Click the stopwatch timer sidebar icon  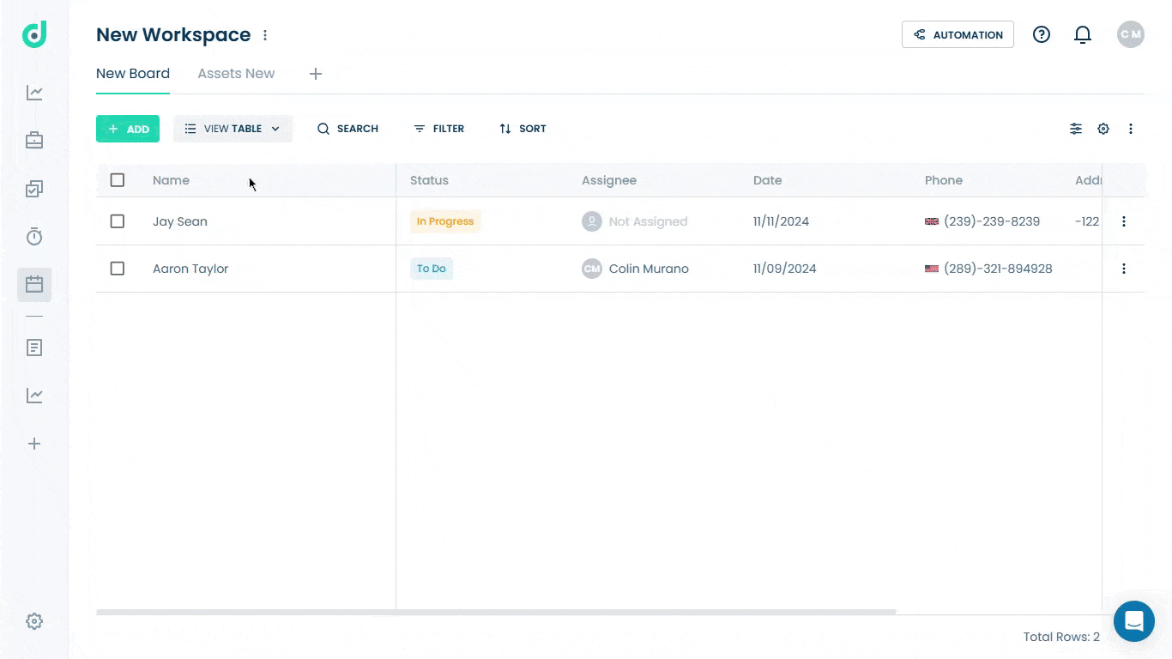tap(34, 237)
